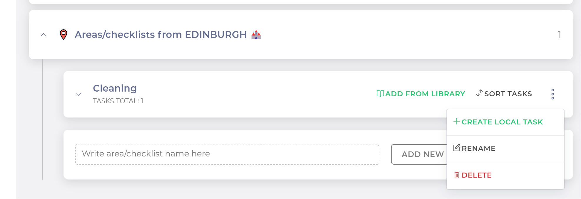
Task: Click the castle emoji icon beside EDINBURGH
Action: tap(256, 35)
